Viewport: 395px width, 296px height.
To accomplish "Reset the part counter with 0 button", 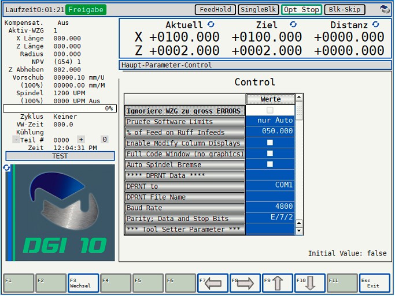I will click(x=105, y=140).
